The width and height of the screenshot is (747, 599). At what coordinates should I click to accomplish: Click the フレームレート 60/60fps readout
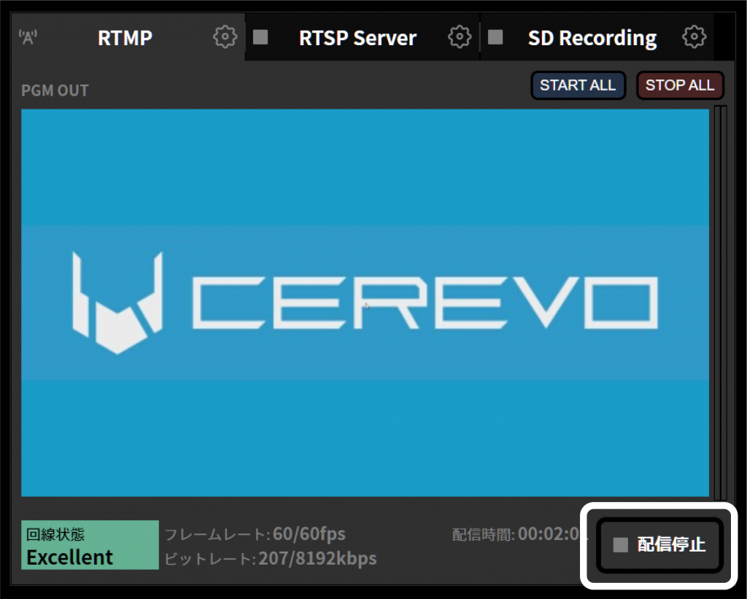click(x=255, y=534)
